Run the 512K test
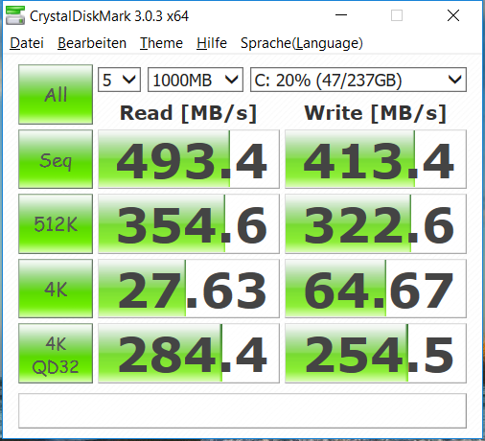The image size is (485, 441). 56,223
